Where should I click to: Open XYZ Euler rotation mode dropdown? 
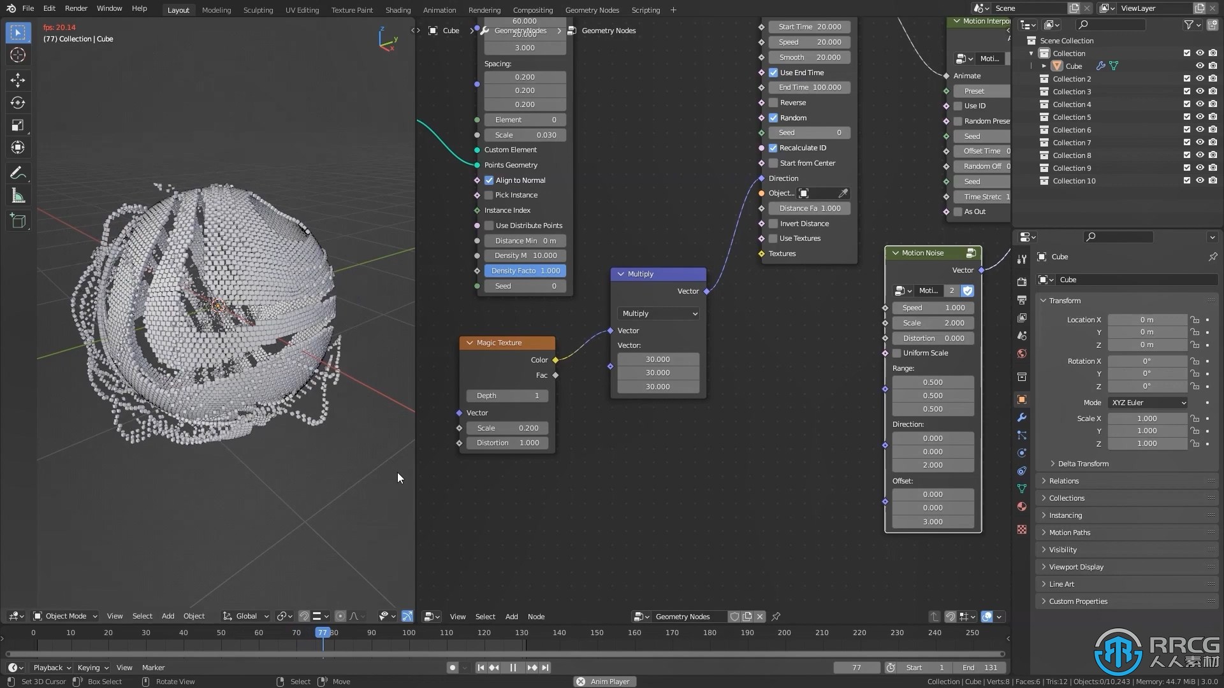(1147, 403)
